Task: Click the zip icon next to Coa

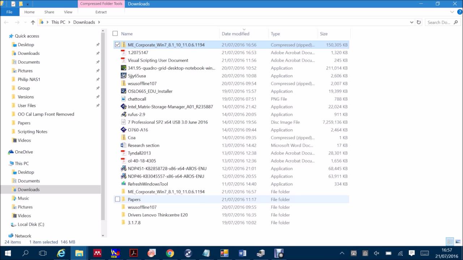Action: pyautogui.click(x=123, y=138)
